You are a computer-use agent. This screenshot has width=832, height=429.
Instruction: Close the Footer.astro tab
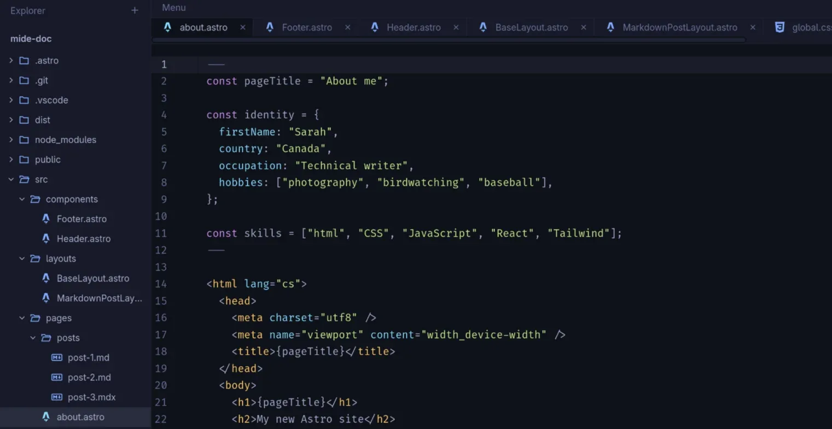pos(348,27)
